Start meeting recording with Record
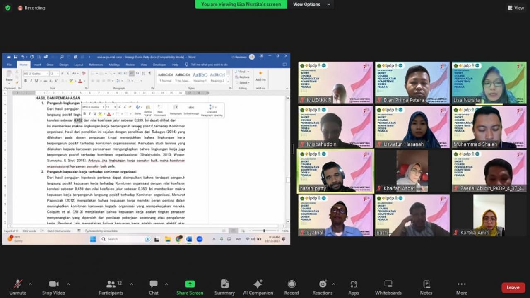Screen dimensions: 530x298 pyautogui.click(x=291, y=287)
